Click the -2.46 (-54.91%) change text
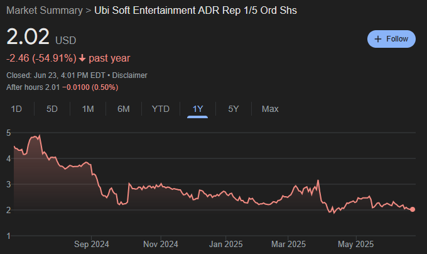Screen dimensions: 427x254 (x=41, y=58)
